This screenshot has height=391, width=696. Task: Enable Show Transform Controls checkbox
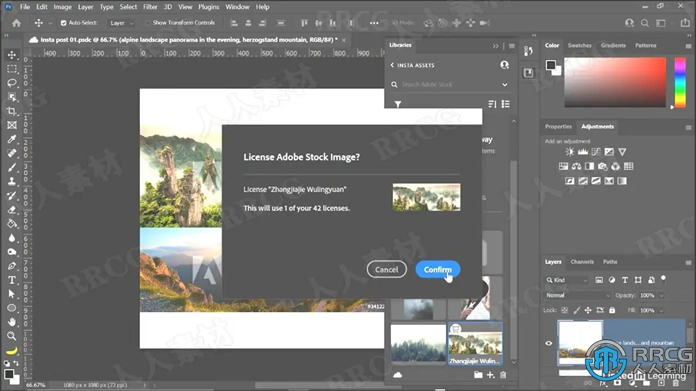pyautogui.click(x=148, y=23)
